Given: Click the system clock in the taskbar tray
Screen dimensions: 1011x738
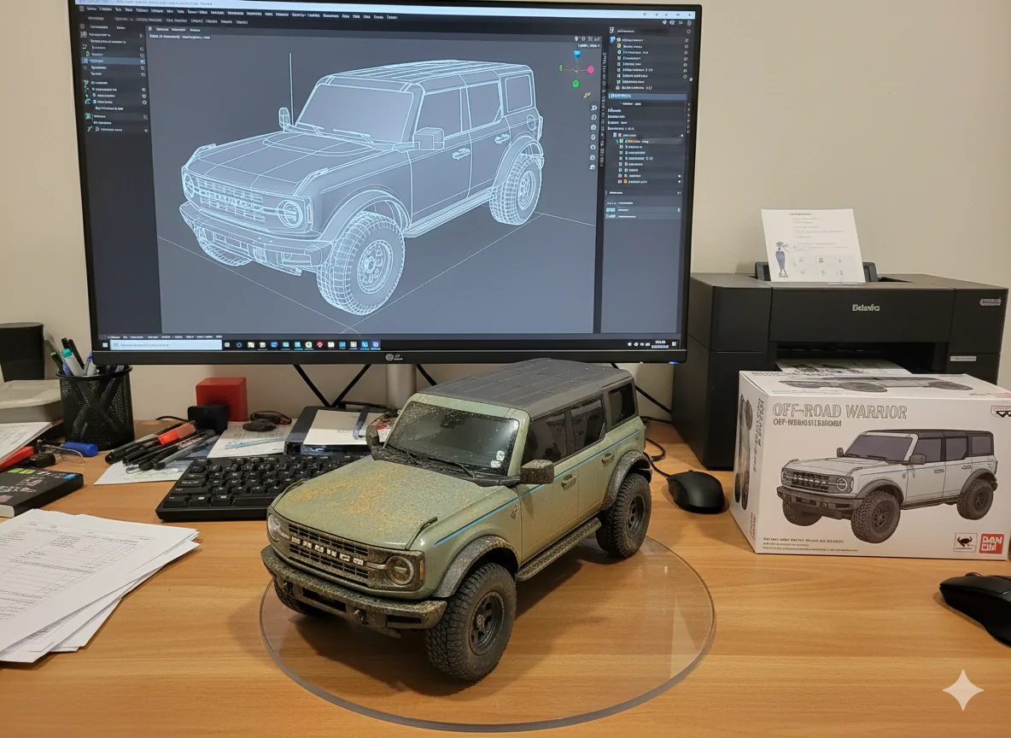Looking at the screenshot, I should [660, 344].
